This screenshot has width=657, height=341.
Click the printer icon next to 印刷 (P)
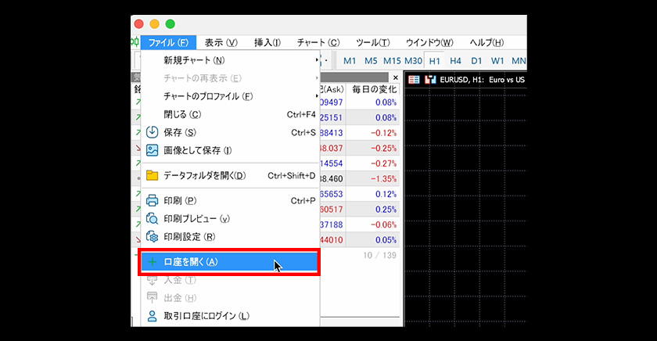pyautogui.click(x=153, y=200)
